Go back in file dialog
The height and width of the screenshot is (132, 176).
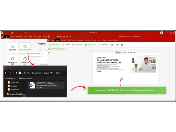[6, 73]
